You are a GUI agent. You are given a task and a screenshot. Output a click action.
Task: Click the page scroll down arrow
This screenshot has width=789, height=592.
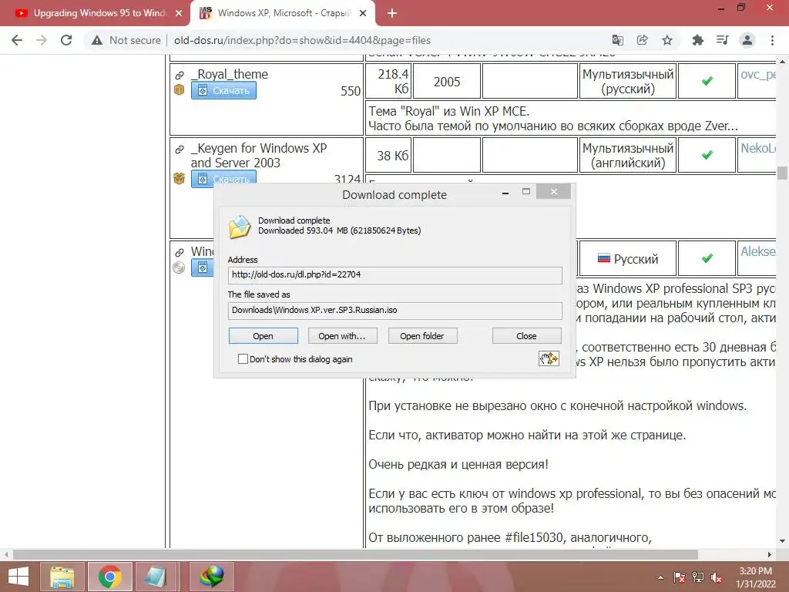point(782,542)
